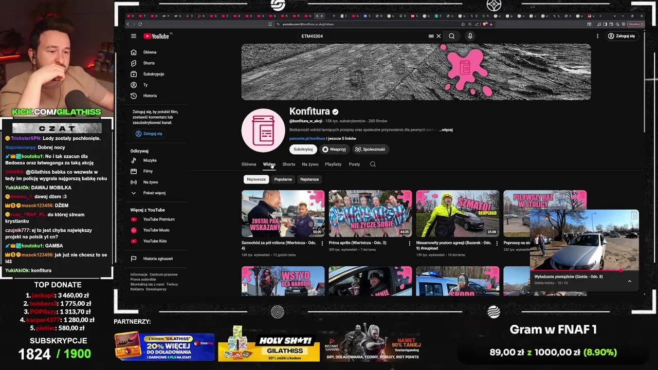Reload page with browser refresh button
658x370 pixels.
tap(140, 24)
